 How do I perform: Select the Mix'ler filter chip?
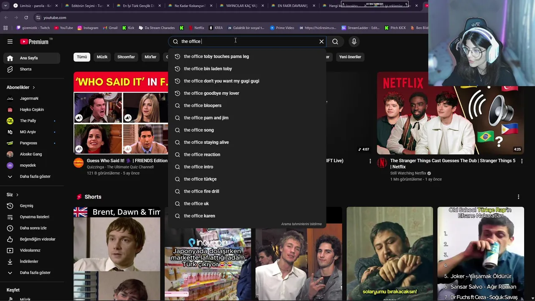tap(150, 57)
